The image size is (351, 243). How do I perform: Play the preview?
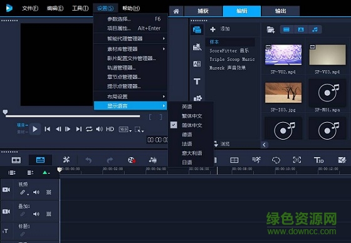tap(35, 129)
